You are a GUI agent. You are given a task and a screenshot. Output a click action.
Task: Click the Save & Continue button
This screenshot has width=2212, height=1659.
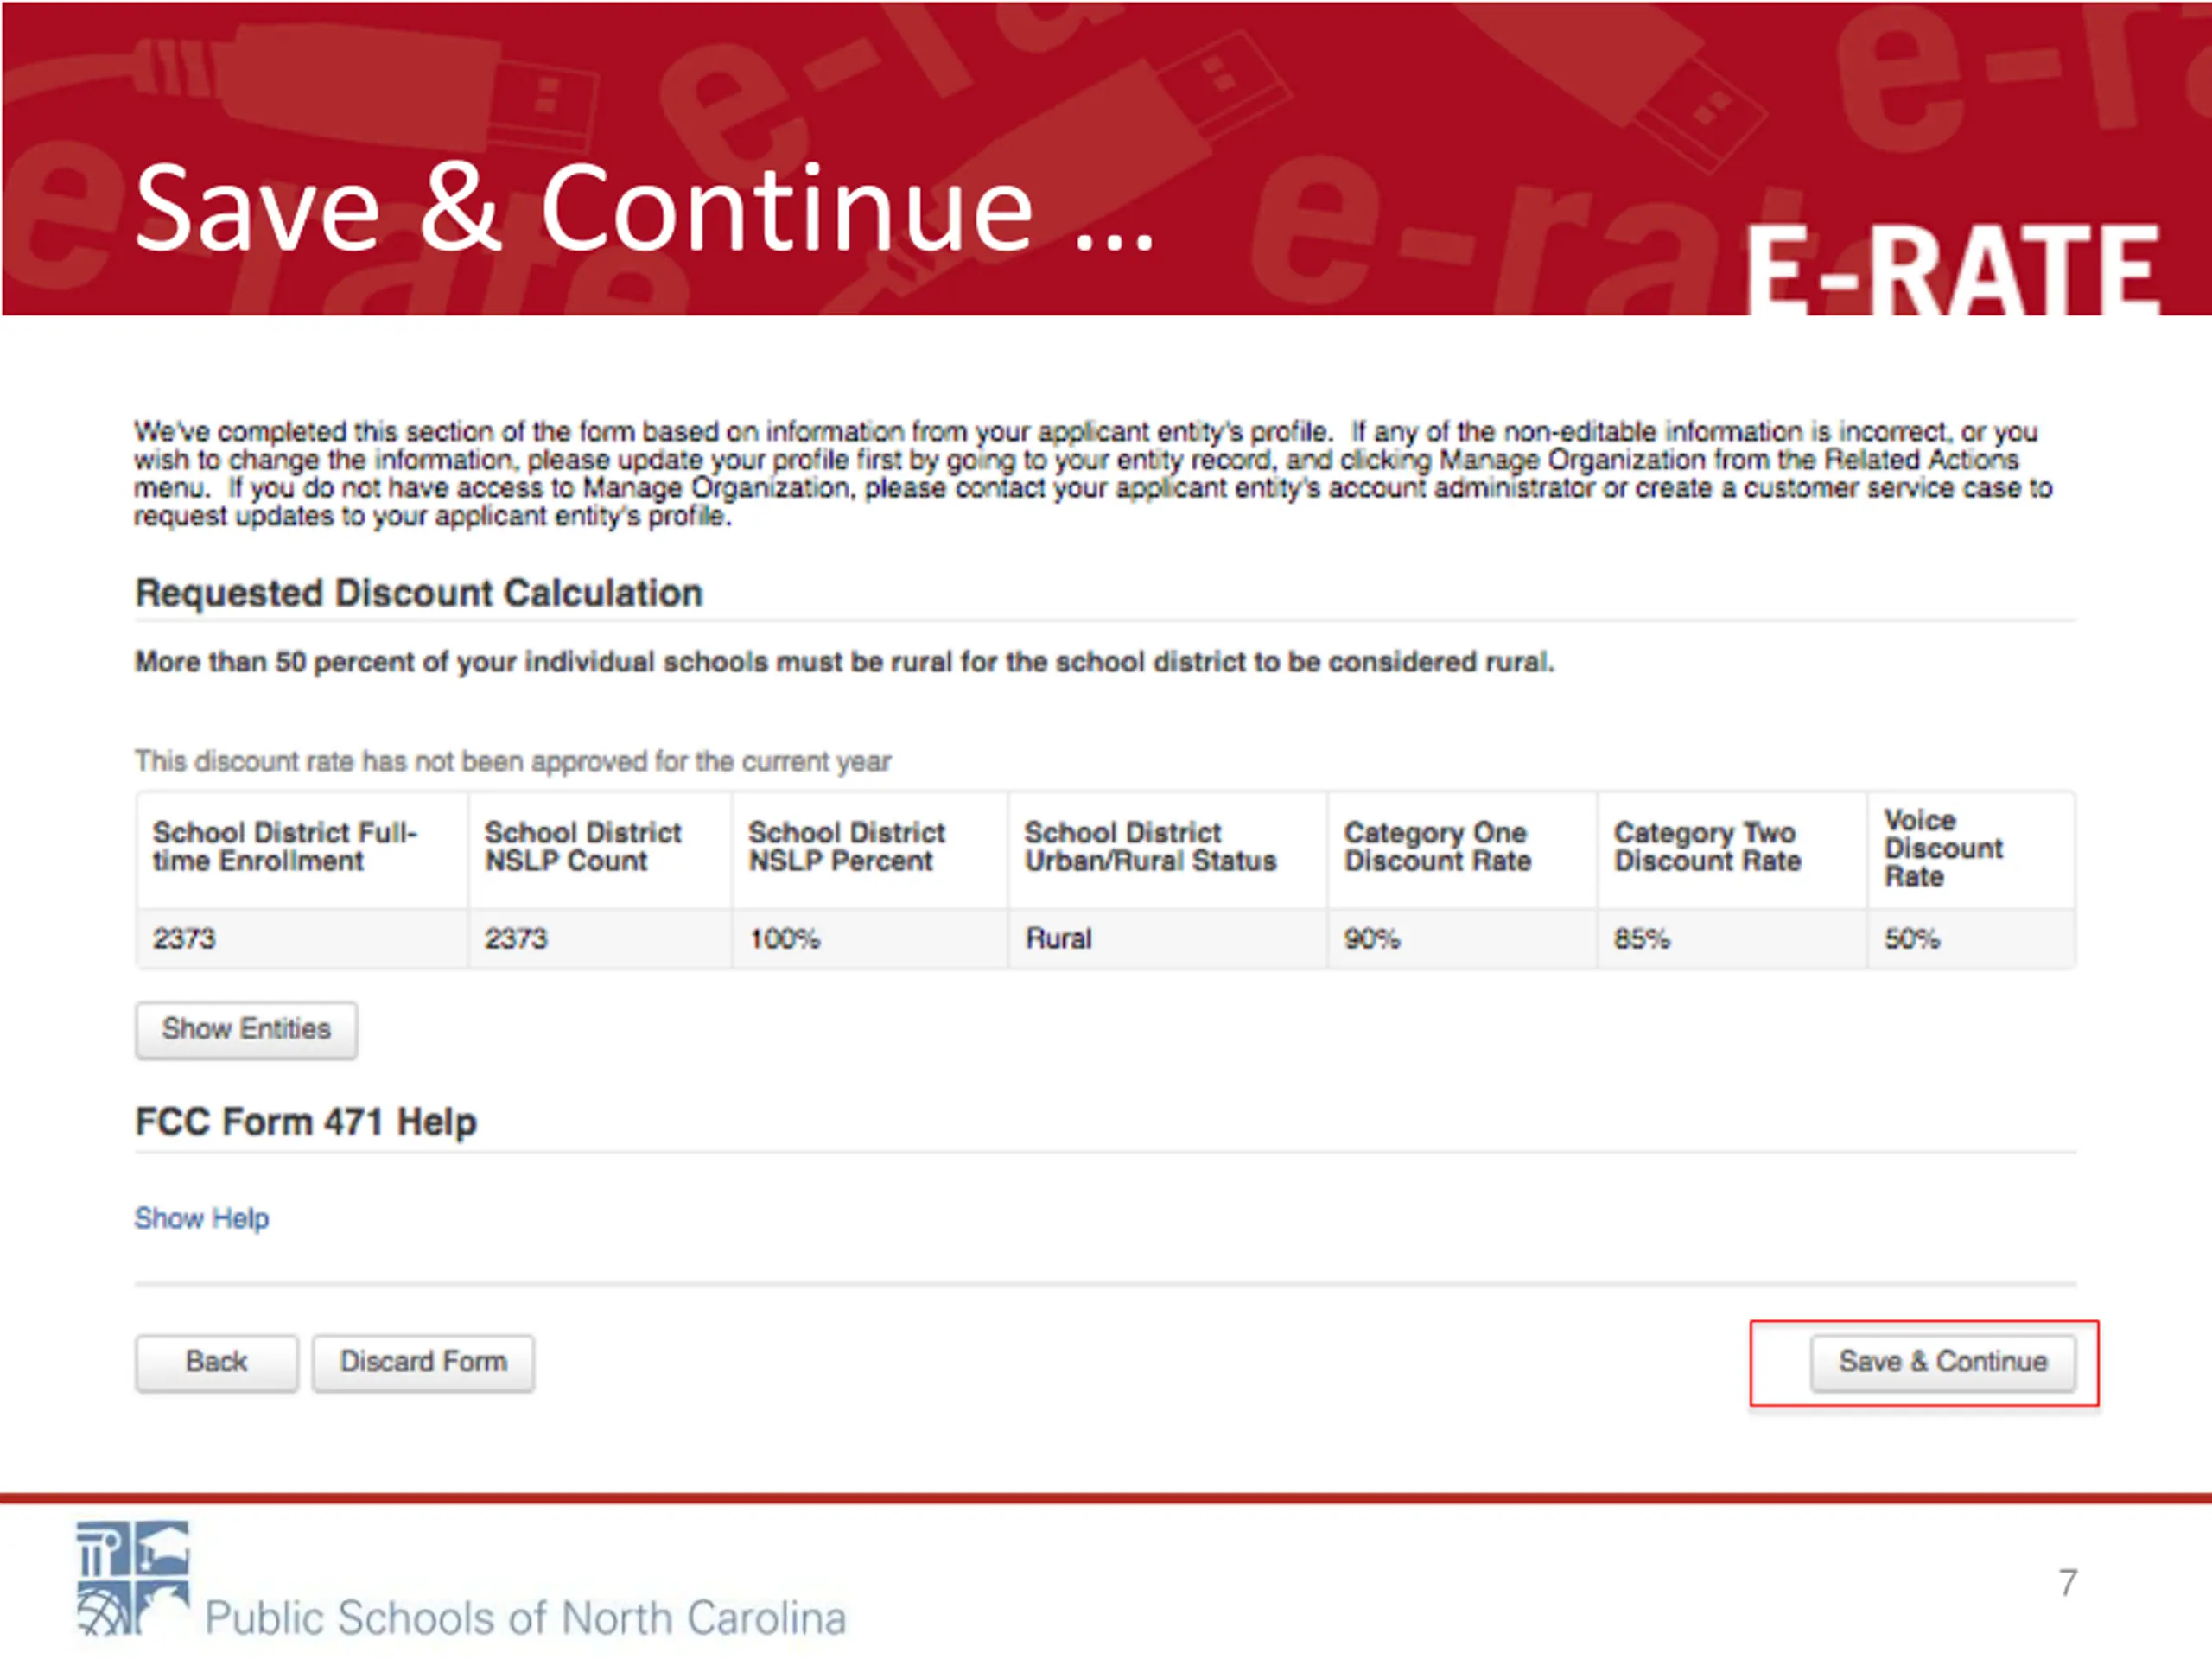(1942, 1362)
